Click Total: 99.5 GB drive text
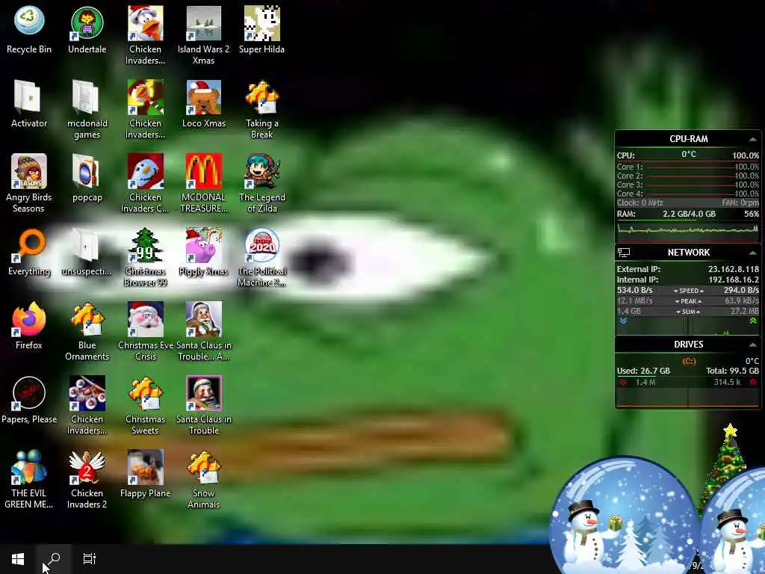Screen dimensions: 765x574 732,371
